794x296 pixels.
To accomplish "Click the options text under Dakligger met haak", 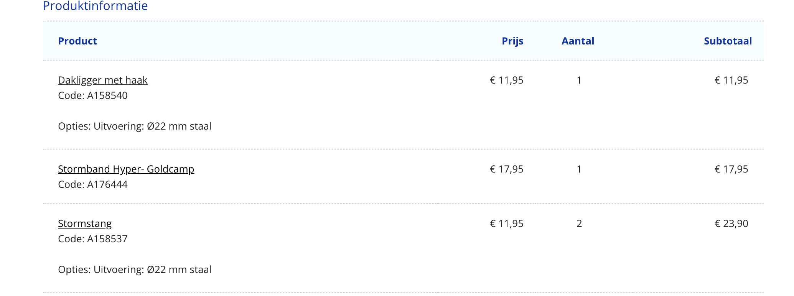I will click(x=135, y=126).
